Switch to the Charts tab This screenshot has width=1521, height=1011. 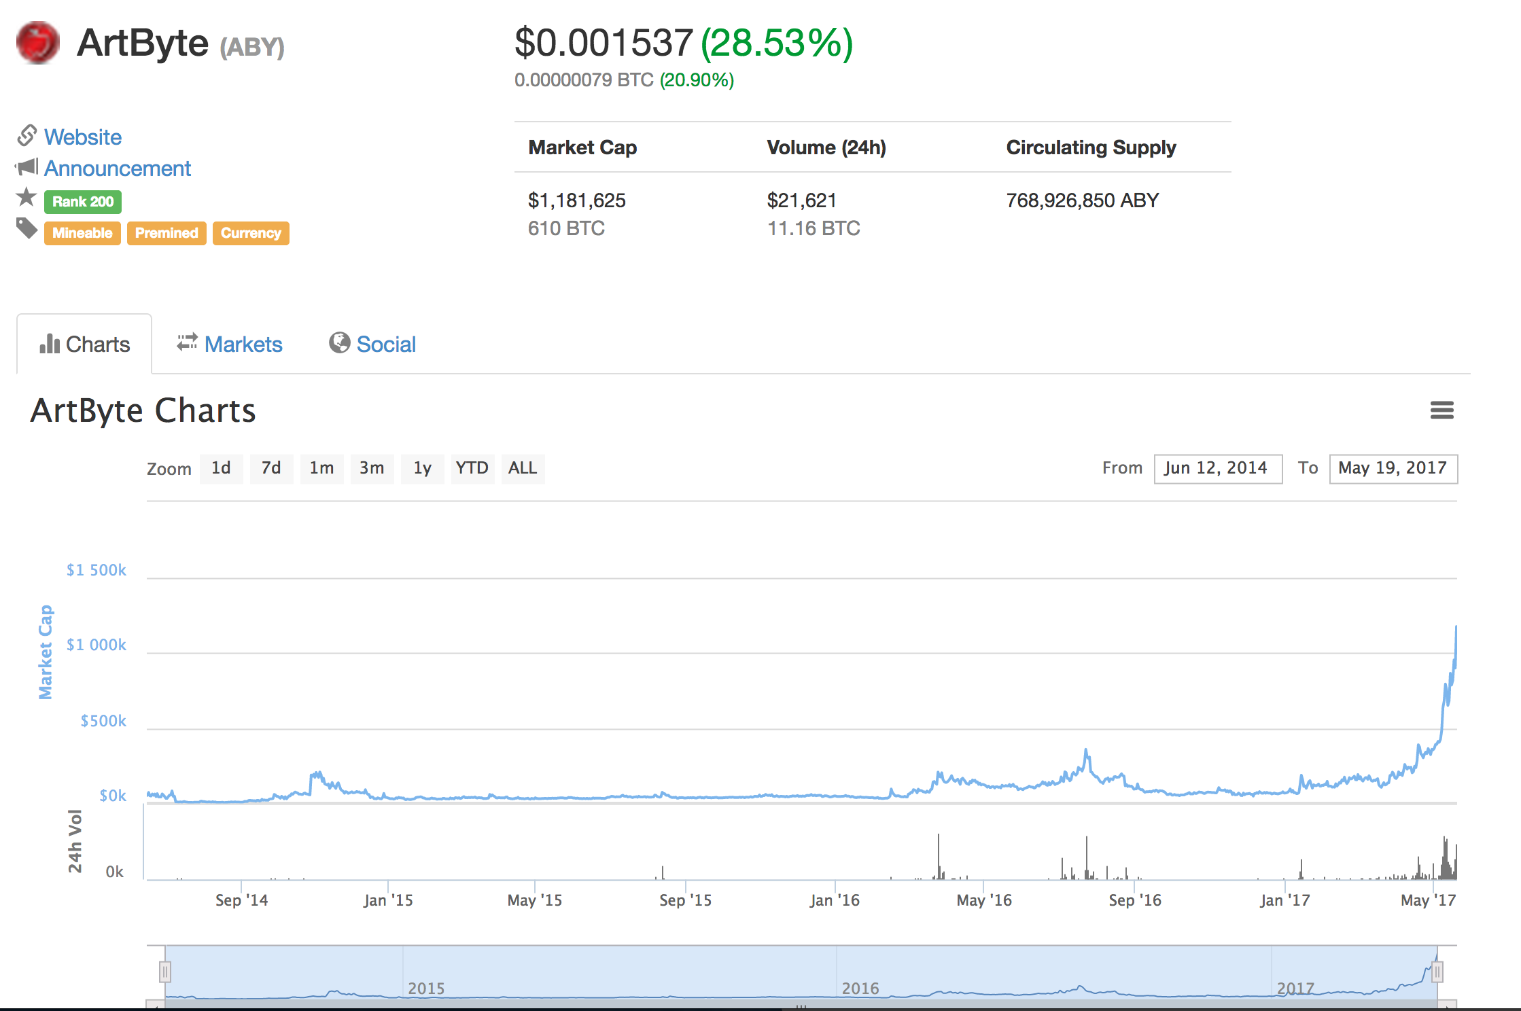point(84,344)
